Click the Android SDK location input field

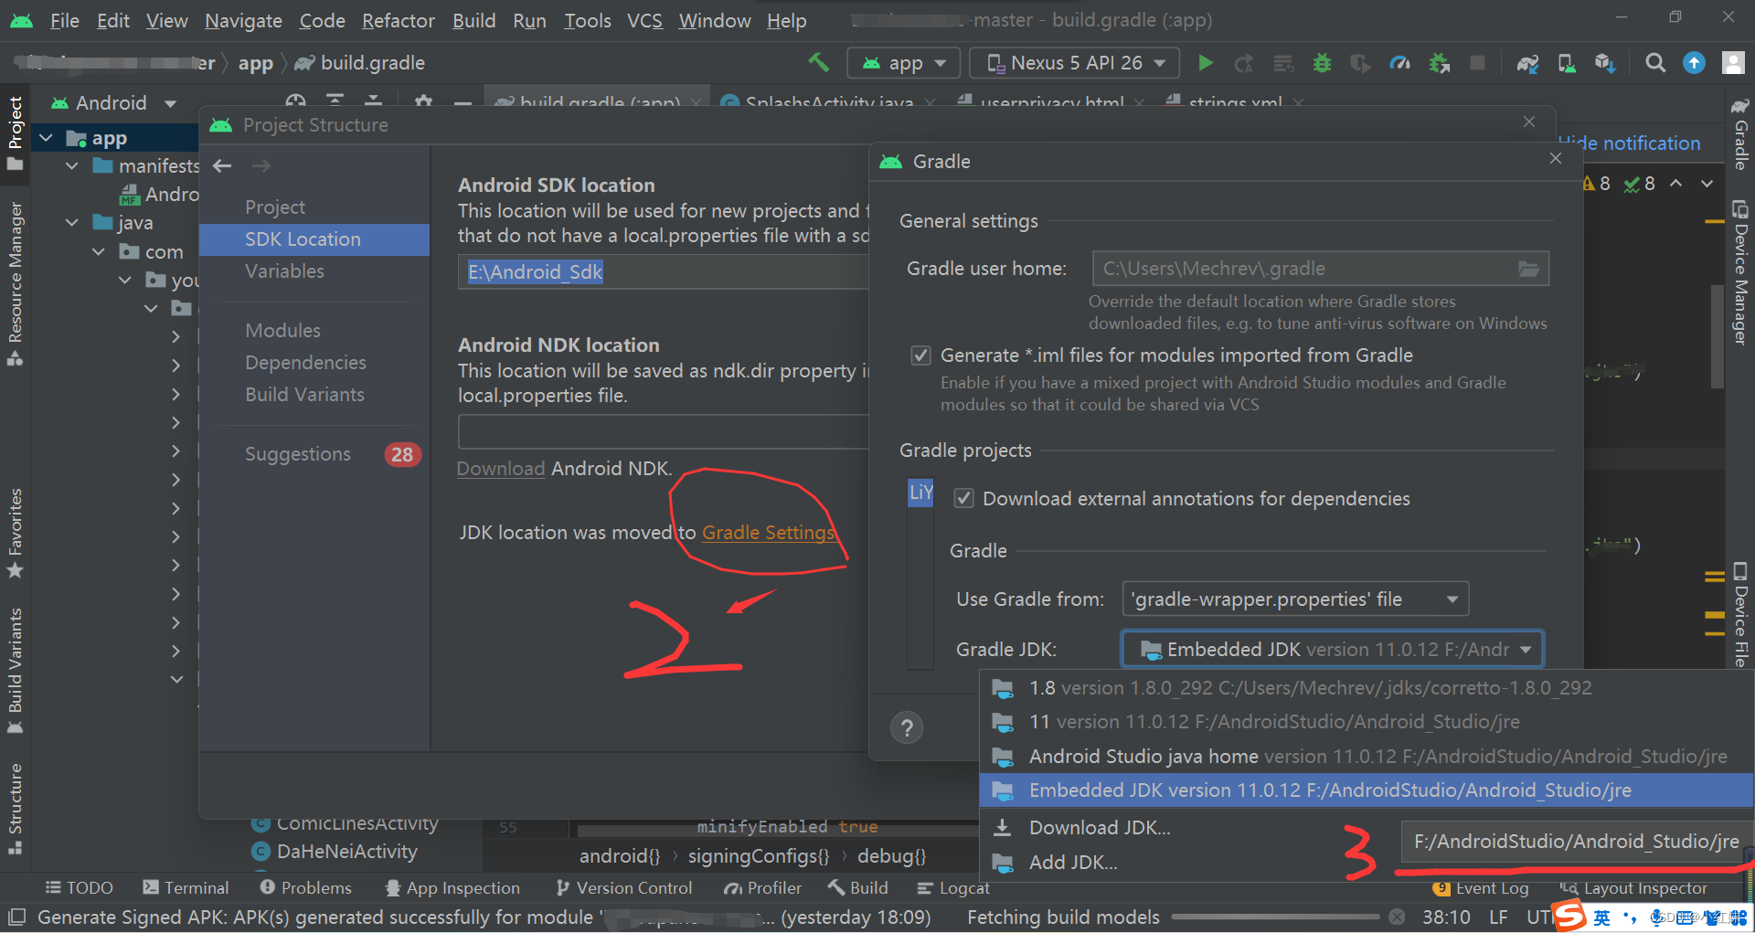(x=663, y=272)
